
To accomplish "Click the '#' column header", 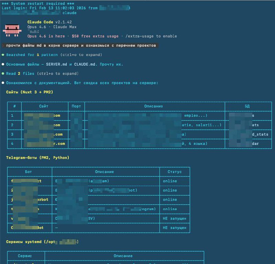I will pyautogui.click(x=14, y=106).
